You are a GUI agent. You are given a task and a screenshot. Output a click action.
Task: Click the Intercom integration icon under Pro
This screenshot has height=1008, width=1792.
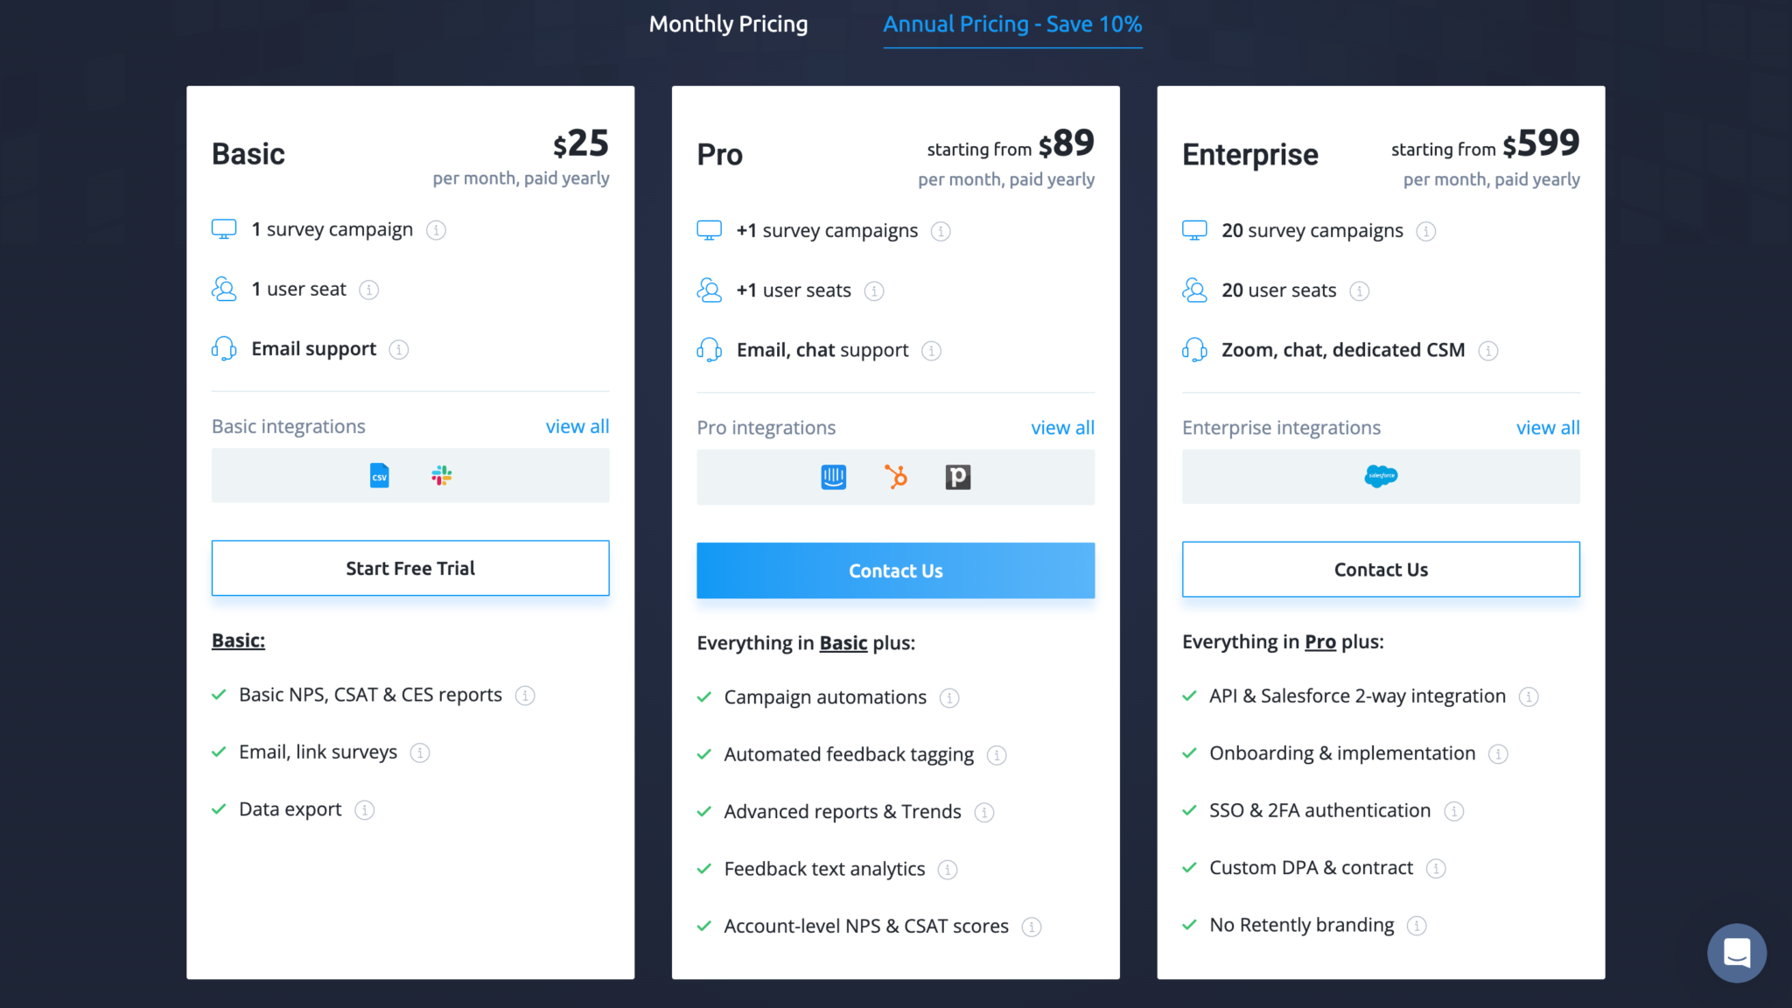click(x=832, y=477)
